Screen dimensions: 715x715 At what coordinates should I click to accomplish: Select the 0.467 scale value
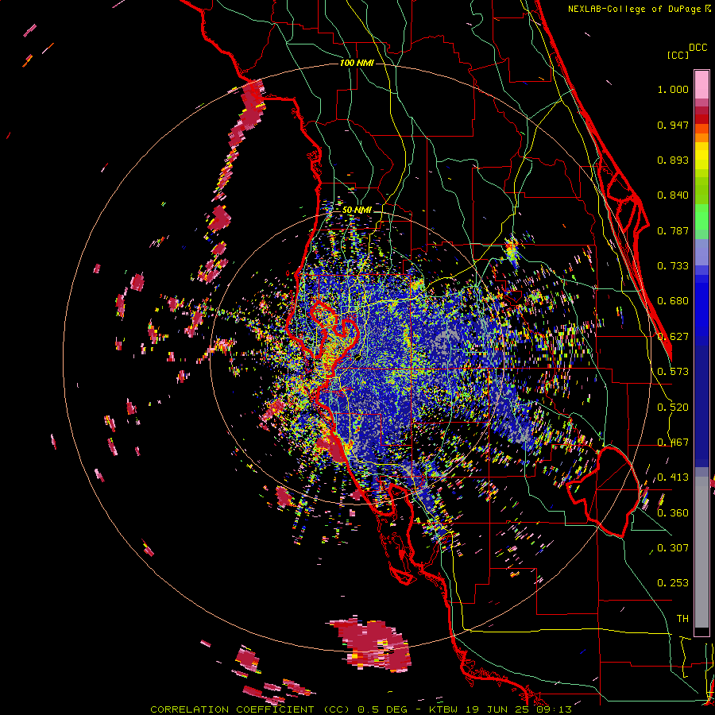(673, 443)
